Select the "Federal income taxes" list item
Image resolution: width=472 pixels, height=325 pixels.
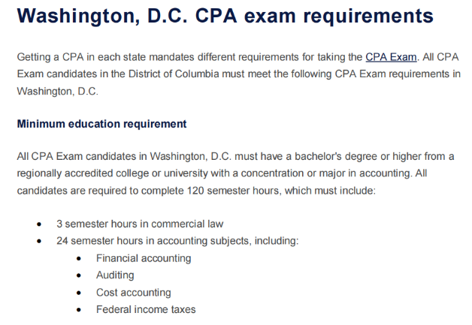pyautogui.click(x=145, y=309)
